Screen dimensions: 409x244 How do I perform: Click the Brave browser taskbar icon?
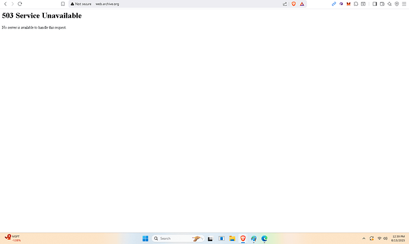pyautogui.click(x=243, y=239)
